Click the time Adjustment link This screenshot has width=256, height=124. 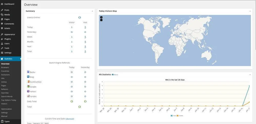pos(70,119)
